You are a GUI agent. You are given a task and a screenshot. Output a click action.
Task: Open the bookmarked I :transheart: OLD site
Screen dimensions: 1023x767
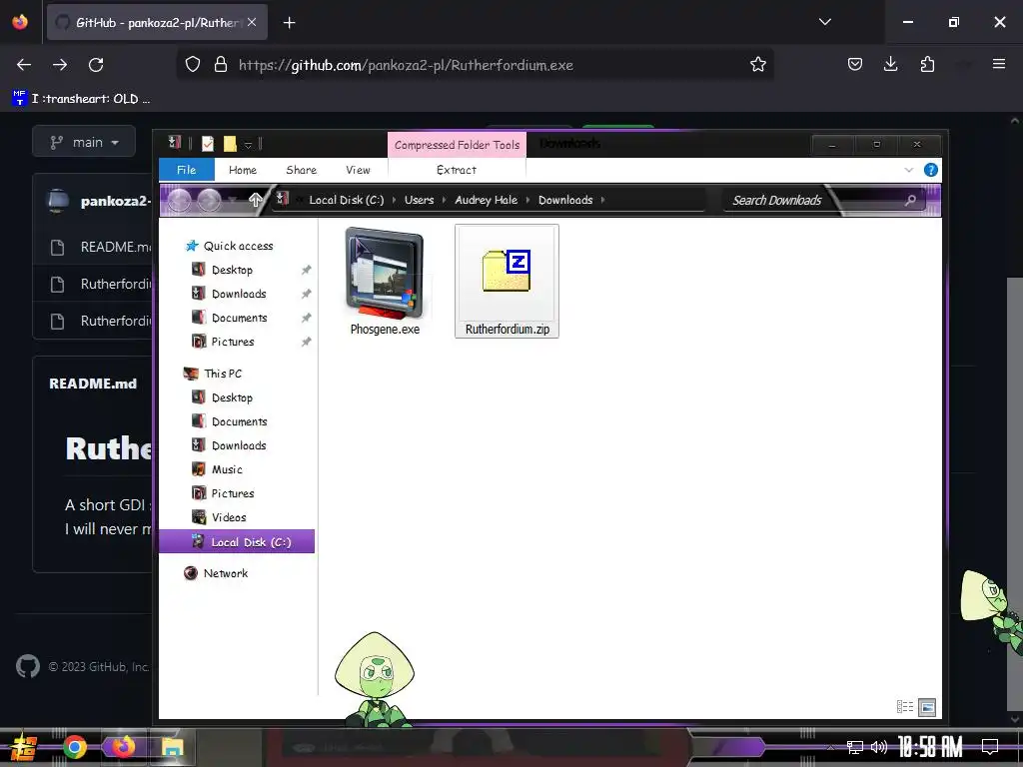click(x=82, y=99)
